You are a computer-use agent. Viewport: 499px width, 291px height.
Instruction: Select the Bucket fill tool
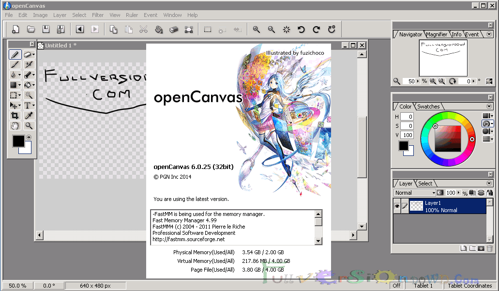point(27,85)
